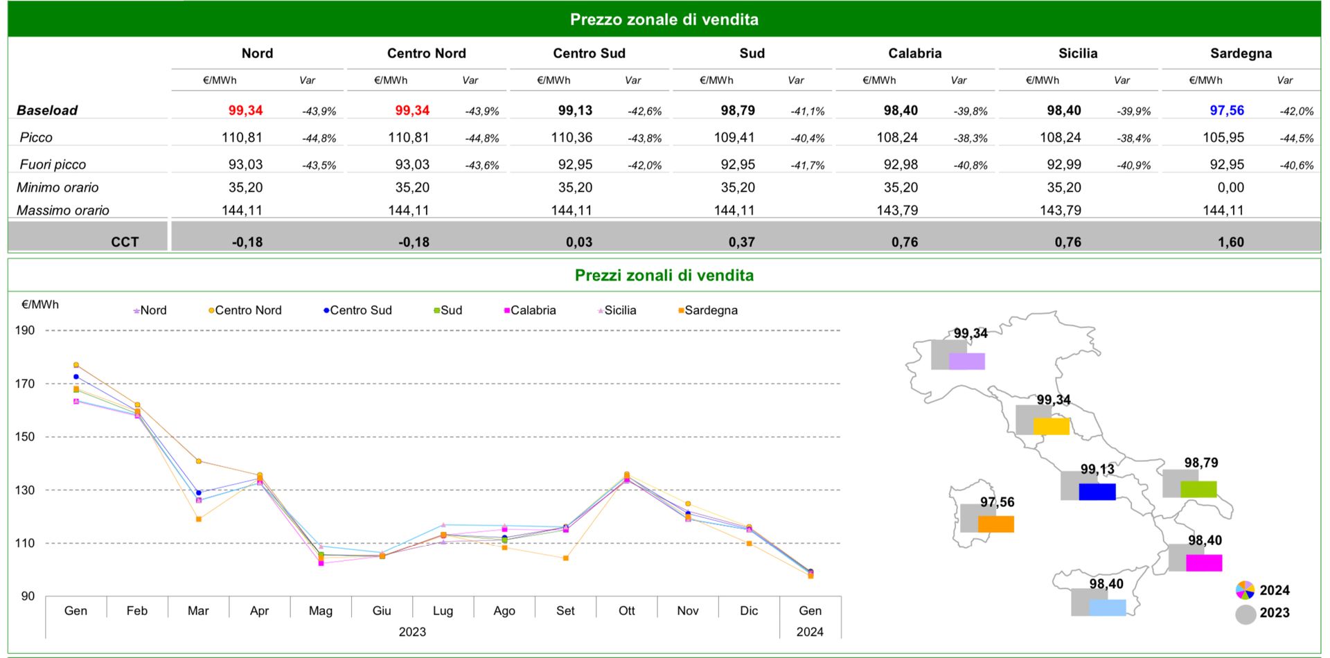Select the magenta Calabria map bar
Screen dimensions: 1330x658
[x=1204, y=563]
